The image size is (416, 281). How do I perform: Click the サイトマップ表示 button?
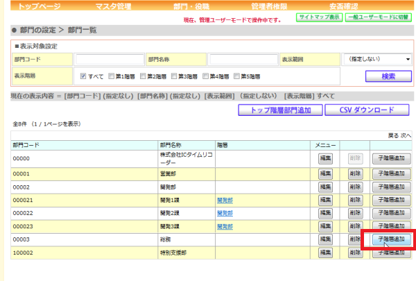pyautogui.click(x=319, y=17)
